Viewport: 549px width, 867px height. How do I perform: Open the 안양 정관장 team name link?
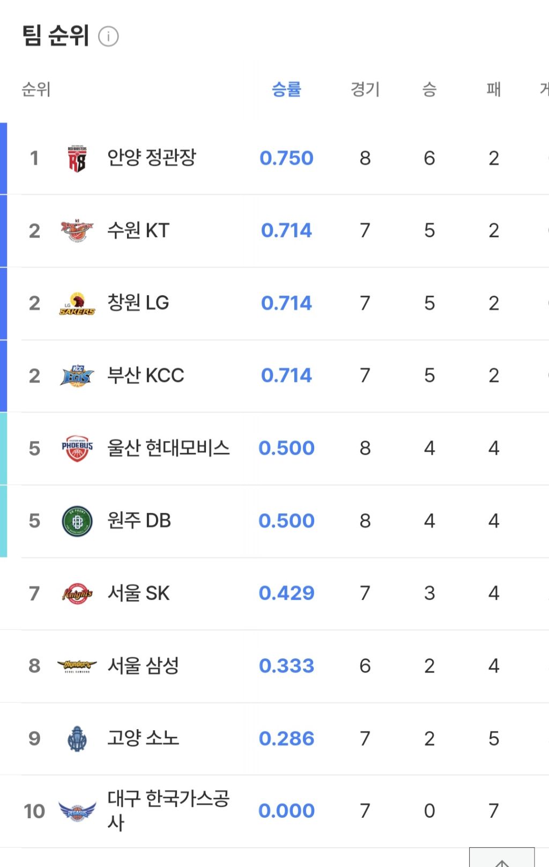click(152, 158)
